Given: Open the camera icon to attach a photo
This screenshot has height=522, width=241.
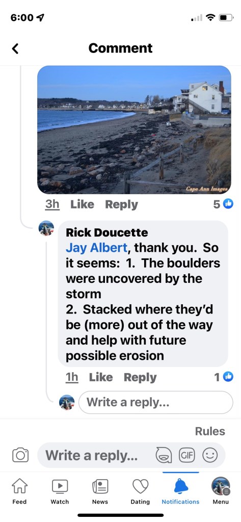Looking at the screenshot, I should 20,455.
